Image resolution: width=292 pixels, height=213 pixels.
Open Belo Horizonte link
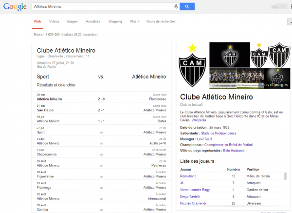(x=234, y=151)
